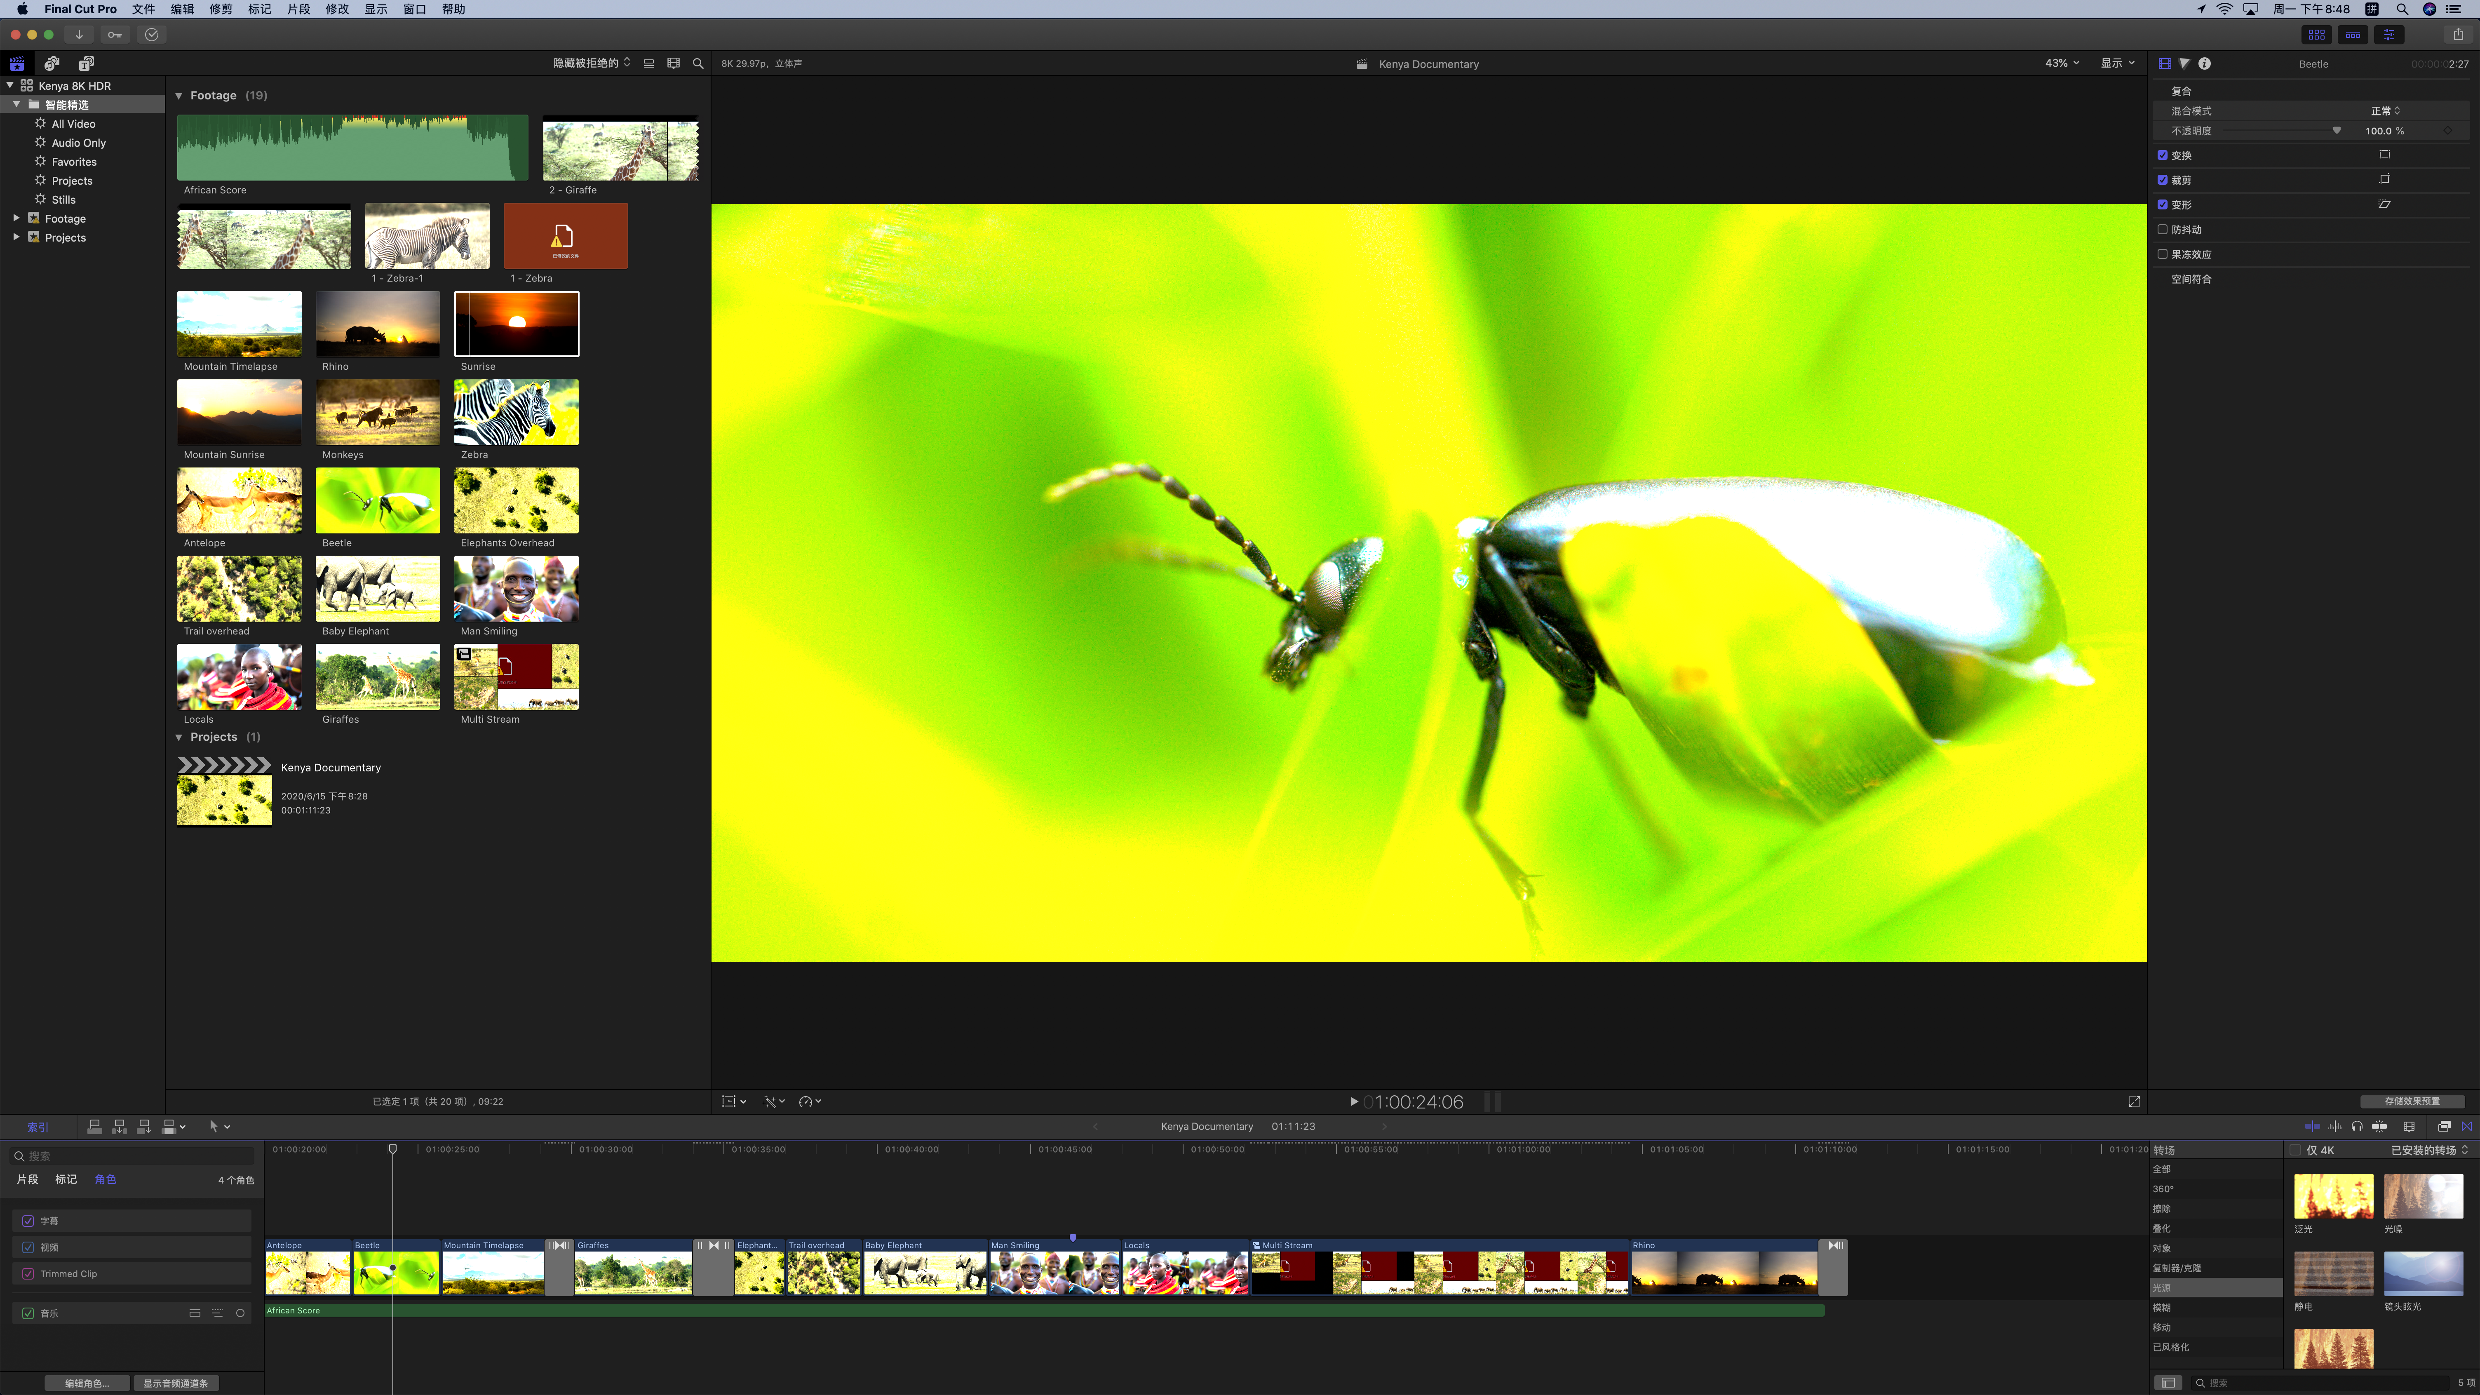Open the info inspector icon
Screen dimensions: 2480x1395
point(2205,63)
